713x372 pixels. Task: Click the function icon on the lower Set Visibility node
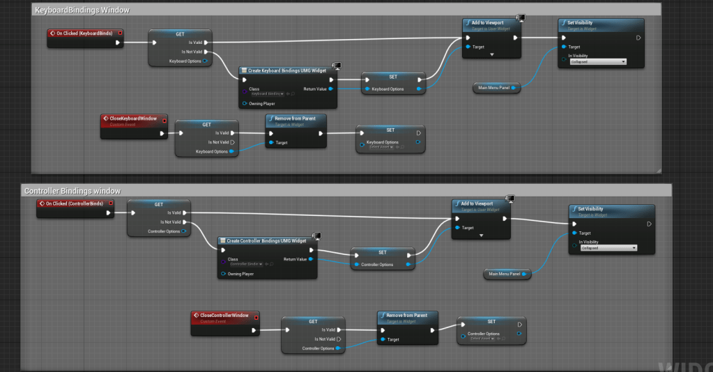click(574, 209)
